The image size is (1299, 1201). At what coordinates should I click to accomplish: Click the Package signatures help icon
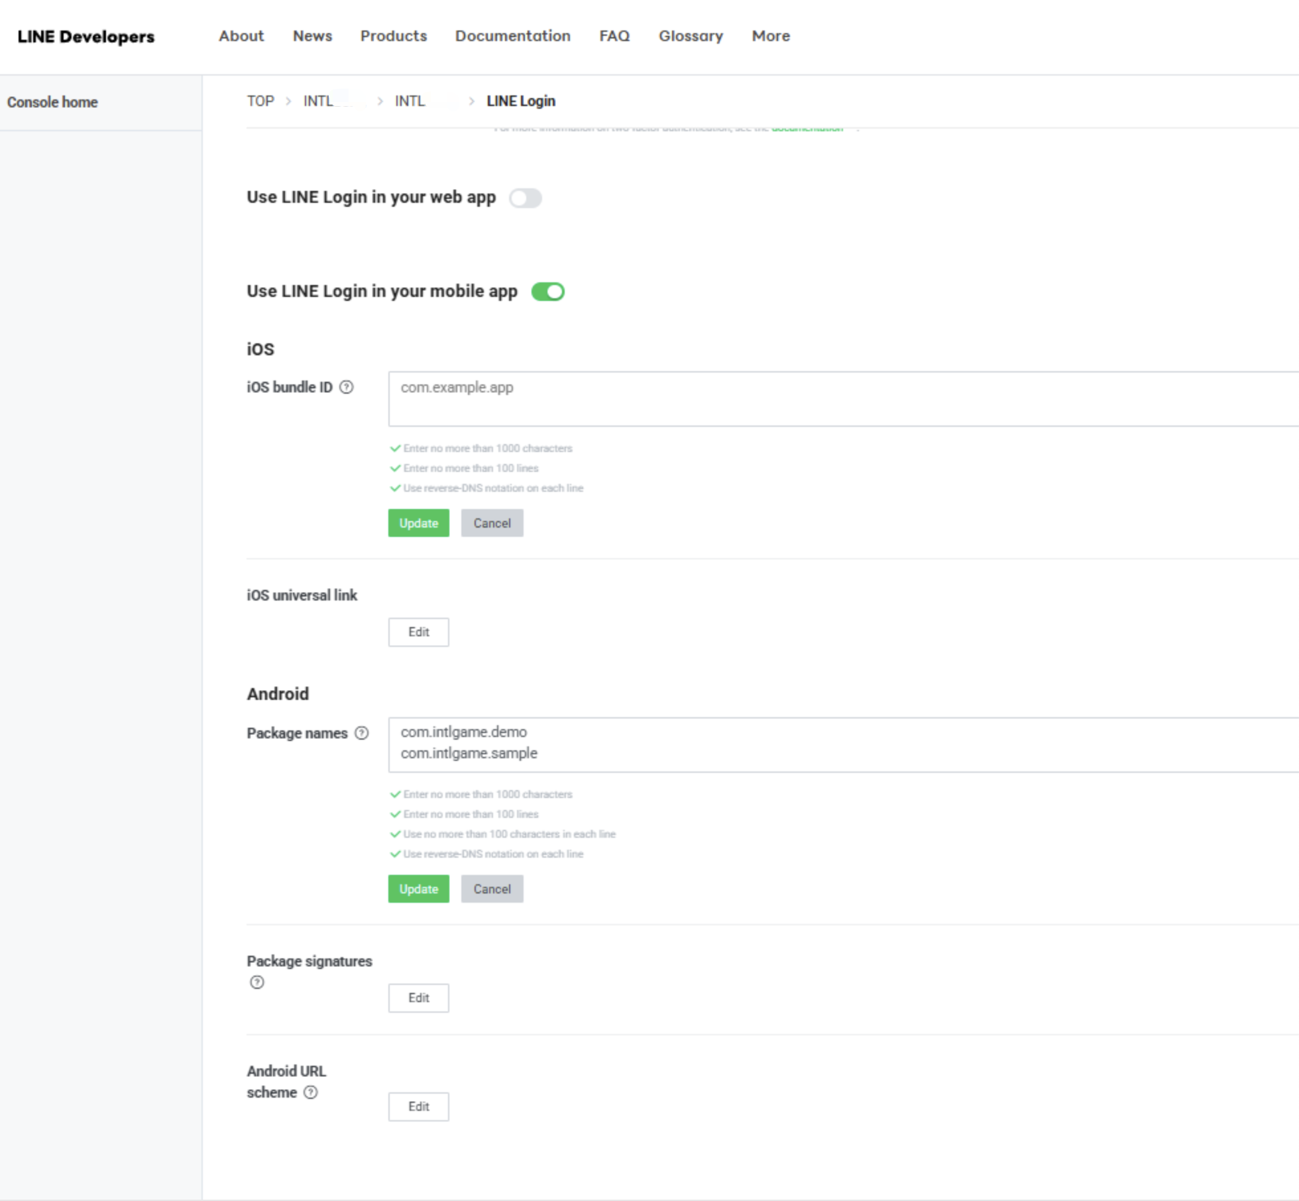click(257, 982)
